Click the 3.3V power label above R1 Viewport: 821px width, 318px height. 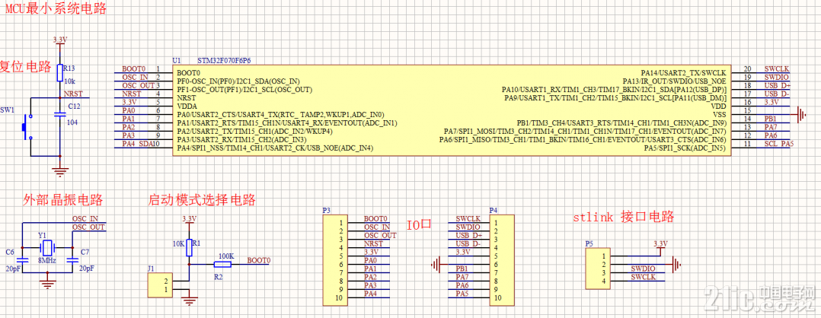pyautogui.click(x=189, y=218)
